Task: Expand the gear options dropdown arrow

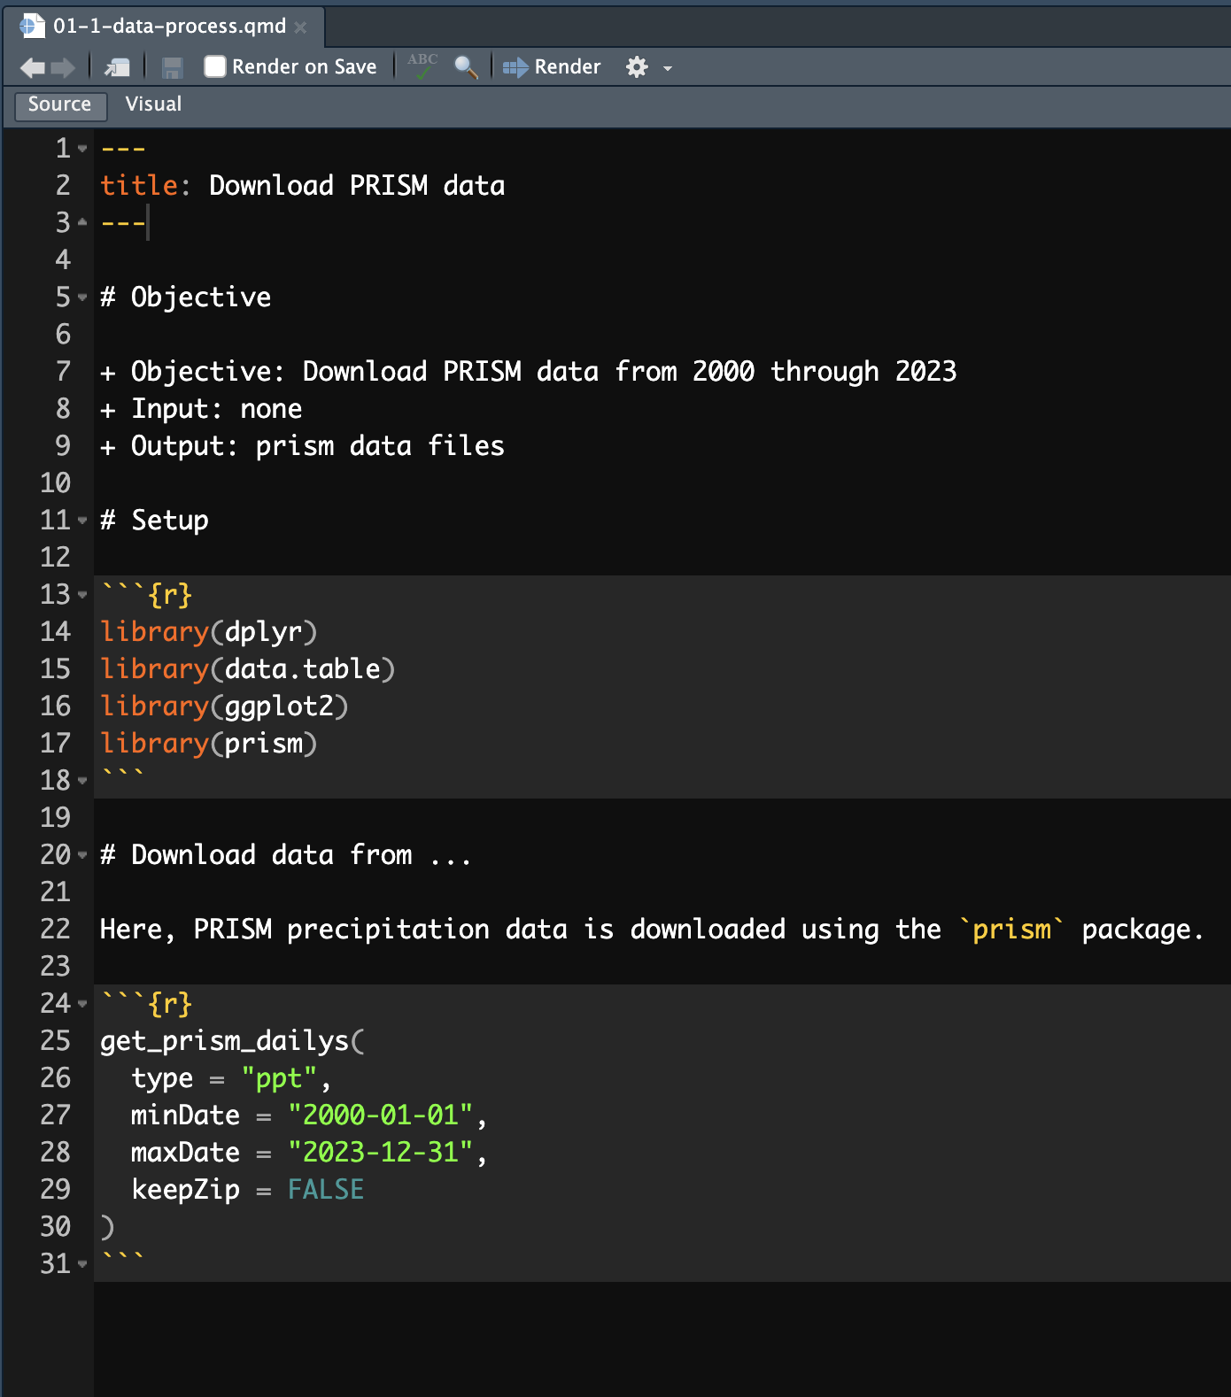Action: (x=668, y=68)
